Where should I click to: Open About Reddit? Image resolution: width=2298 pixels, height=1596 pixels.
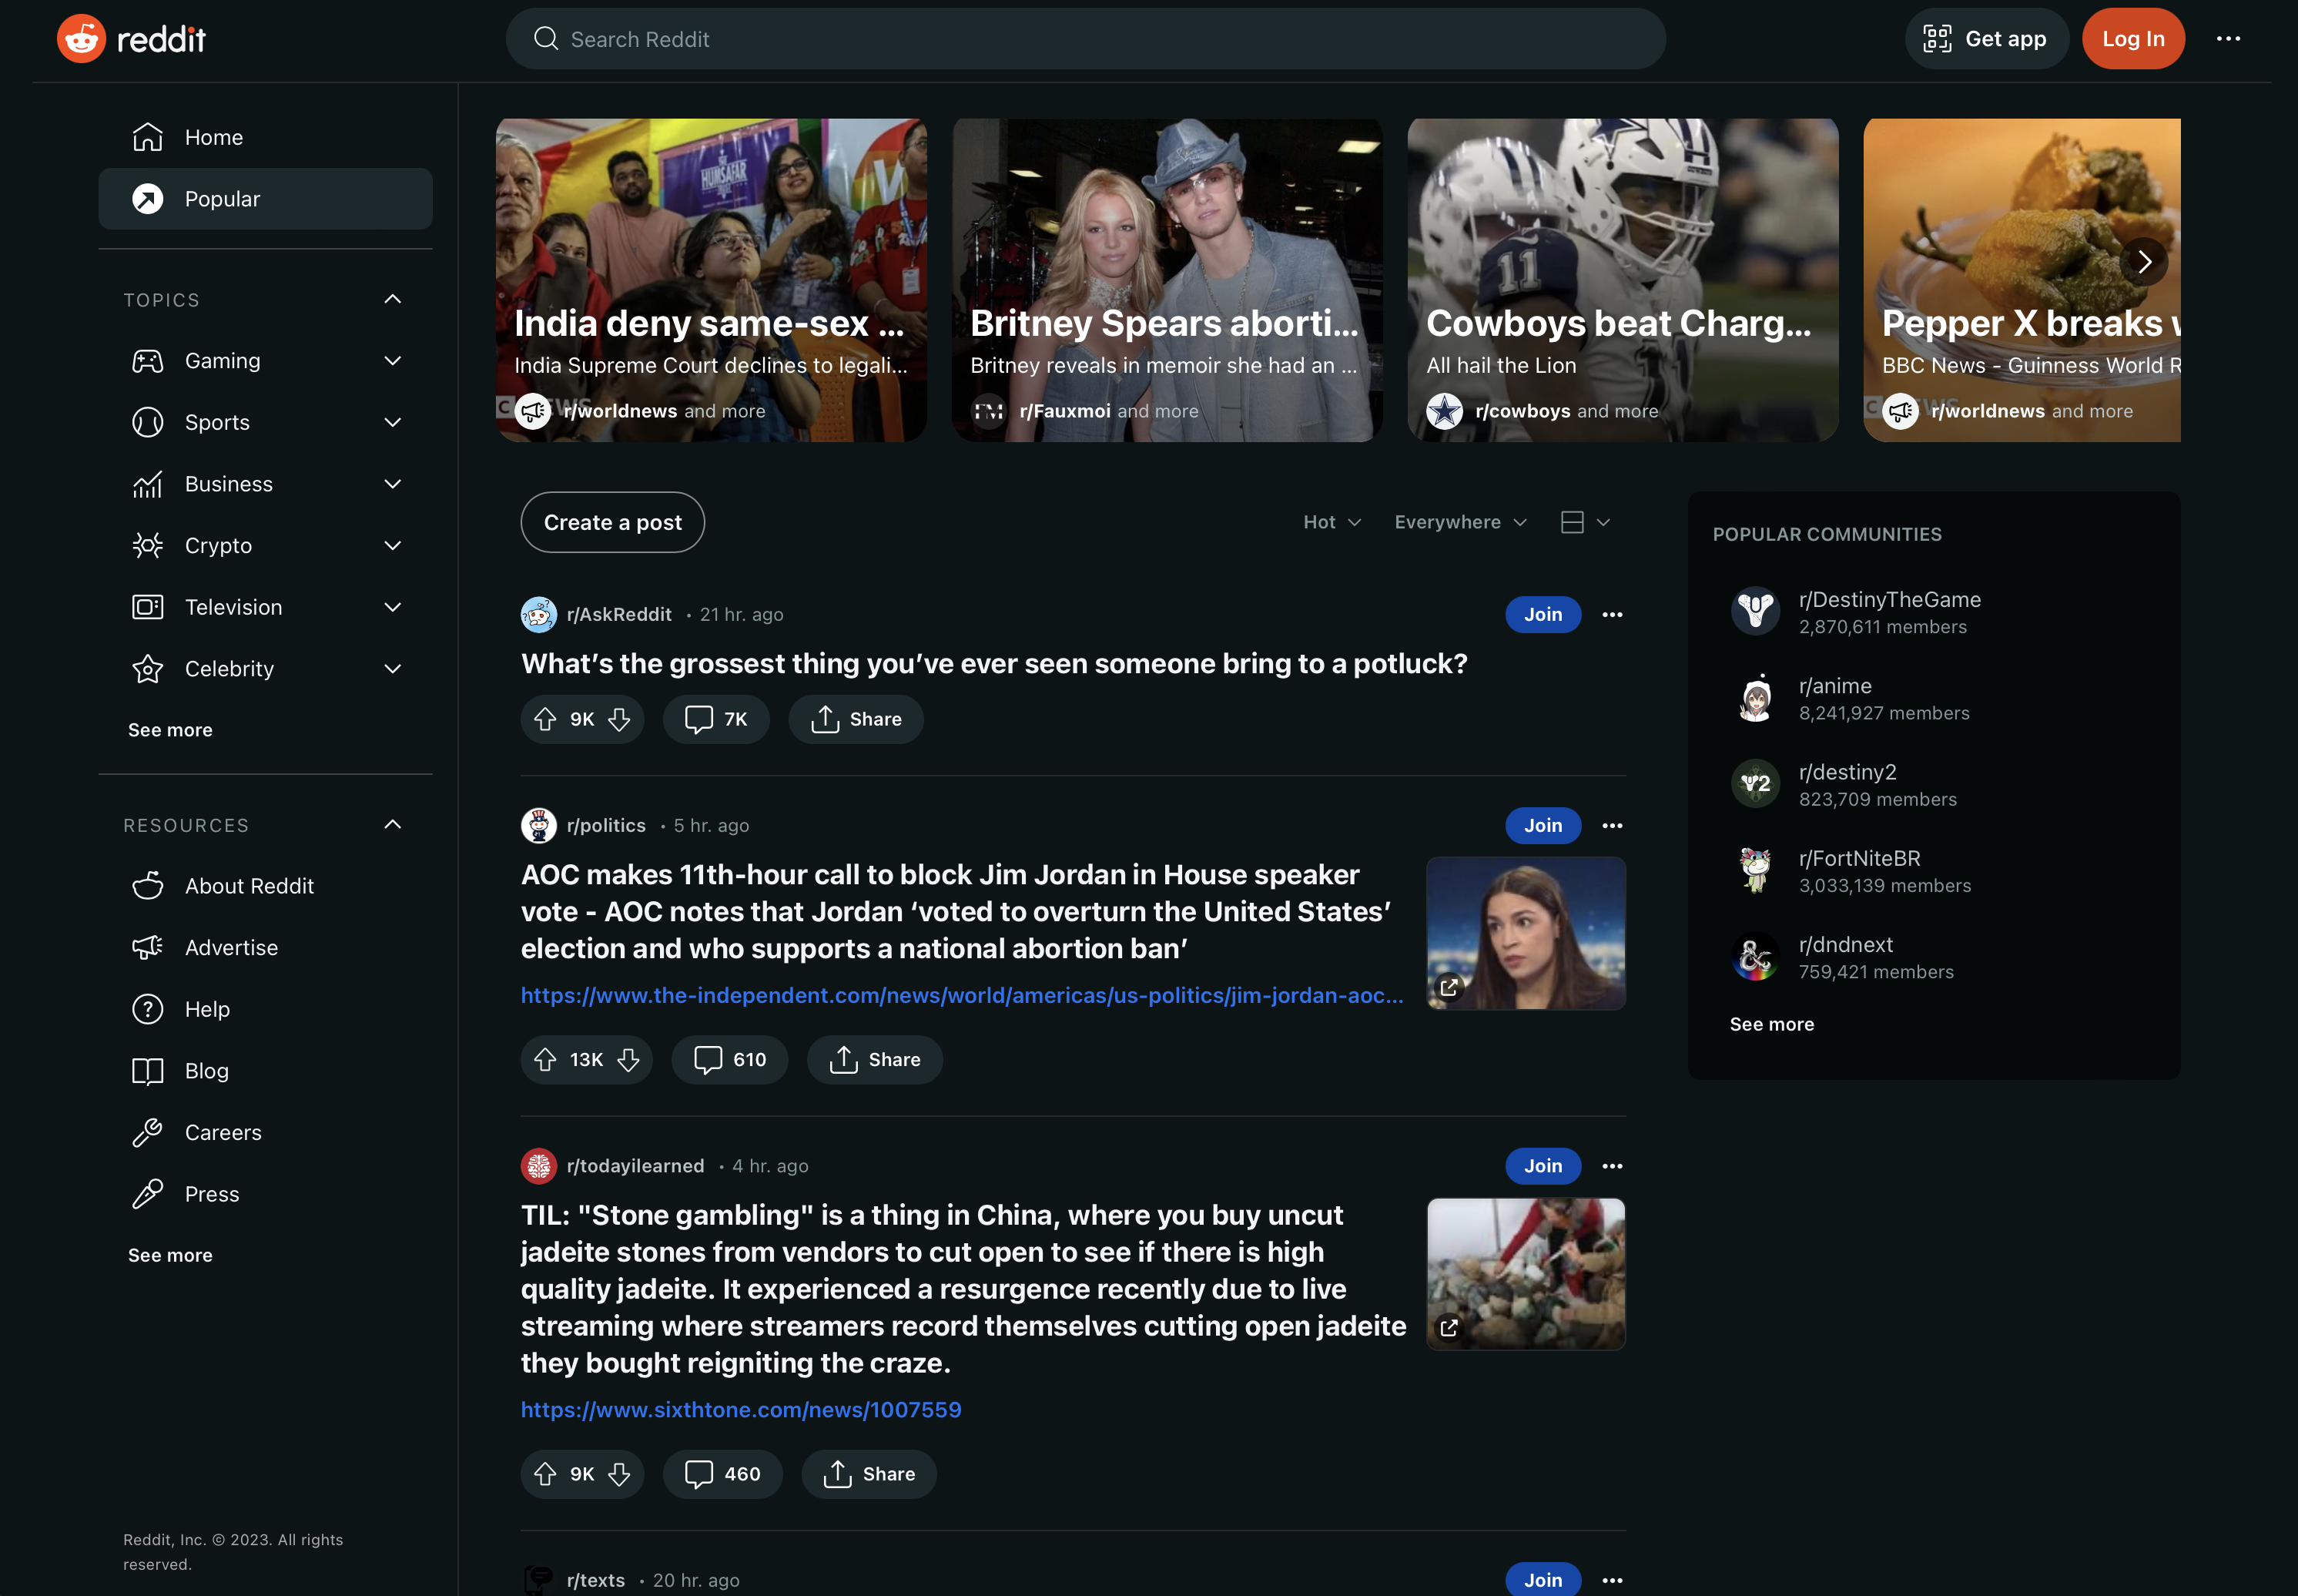tap(265, 886)
